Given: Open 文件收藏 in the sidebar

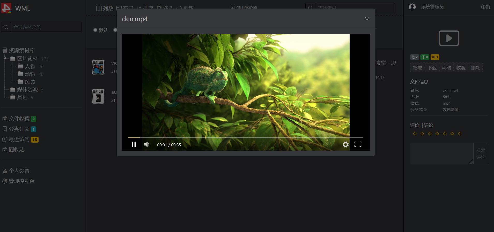Looking at the screenshot, I should click(x=19, y=119).
